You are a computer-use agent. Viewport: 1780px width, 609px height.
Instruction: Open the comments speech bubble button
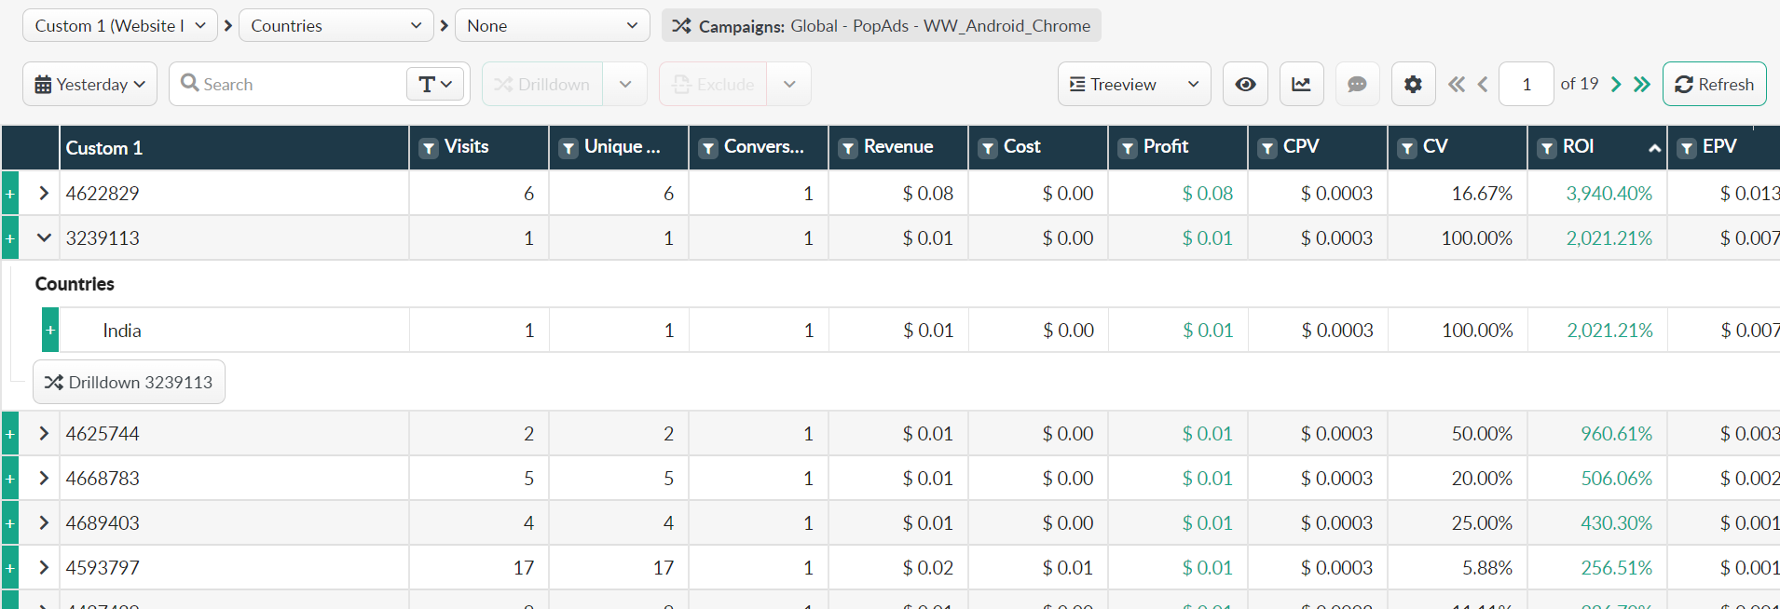click(x=1357, y=84)
